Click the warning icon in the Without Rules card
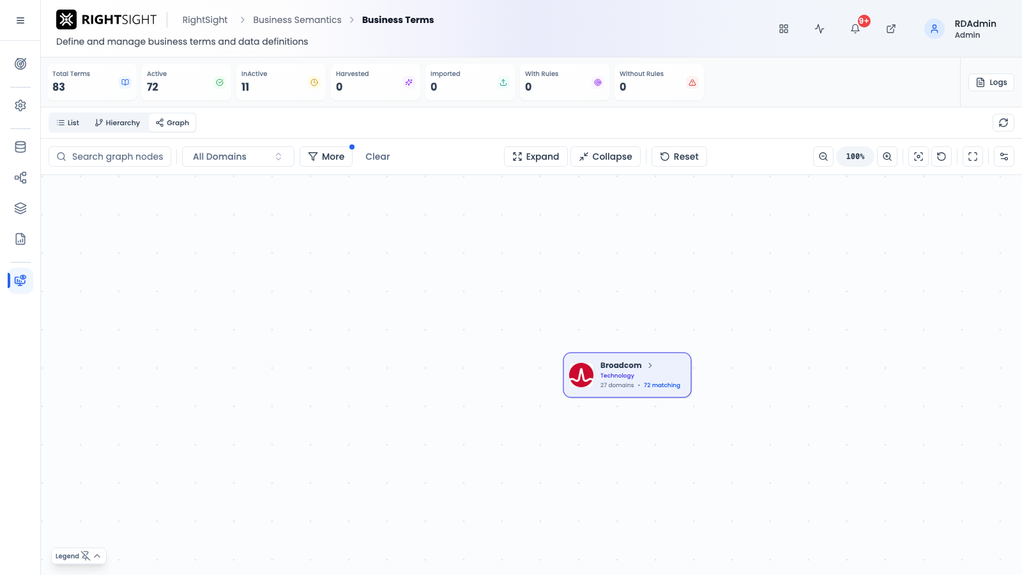The width and height of the screenshot is (1022, 575). (692, 82)
